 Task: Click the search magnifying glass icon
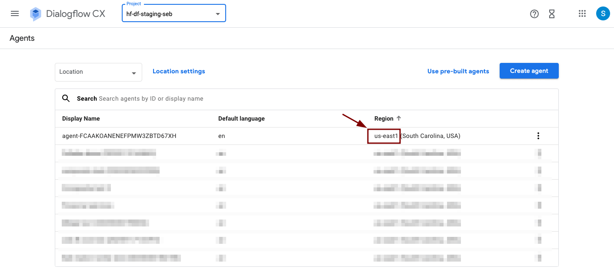(66, 98)
